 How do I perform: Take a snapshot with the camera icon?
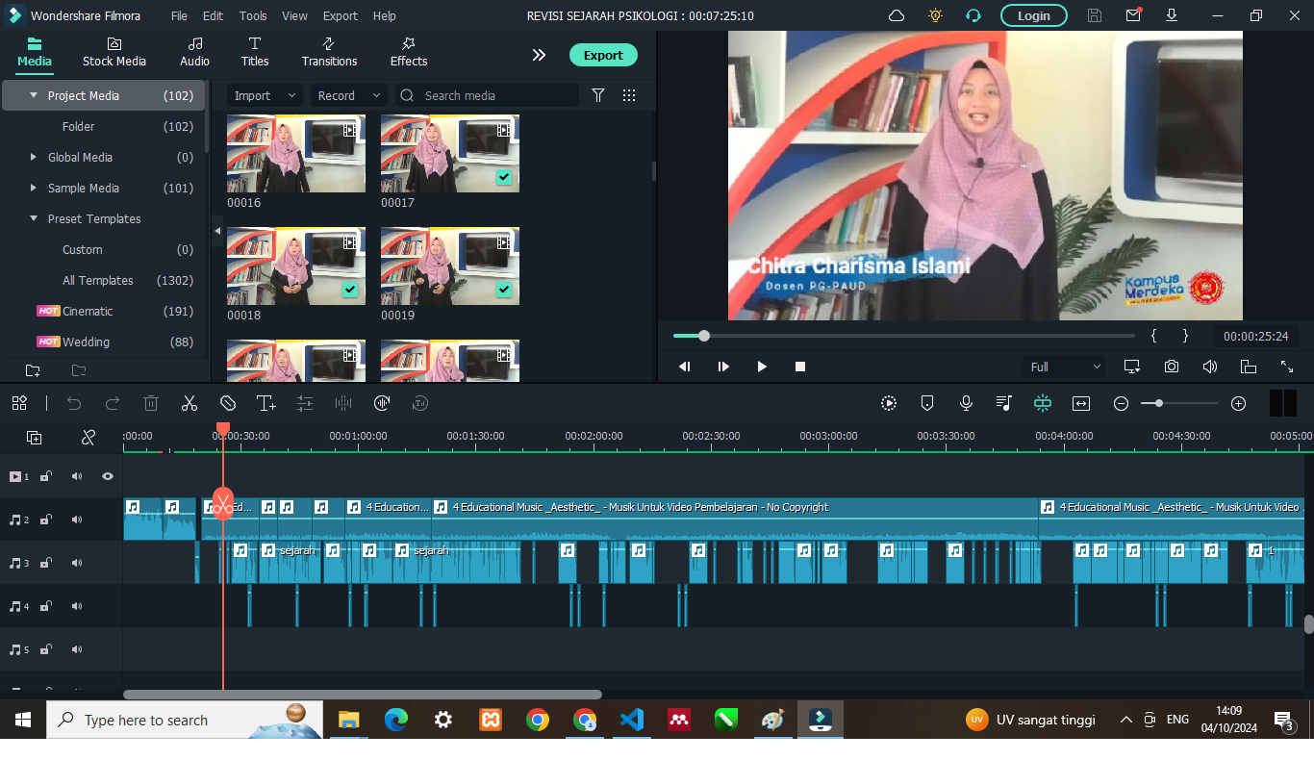point(1171,367)
